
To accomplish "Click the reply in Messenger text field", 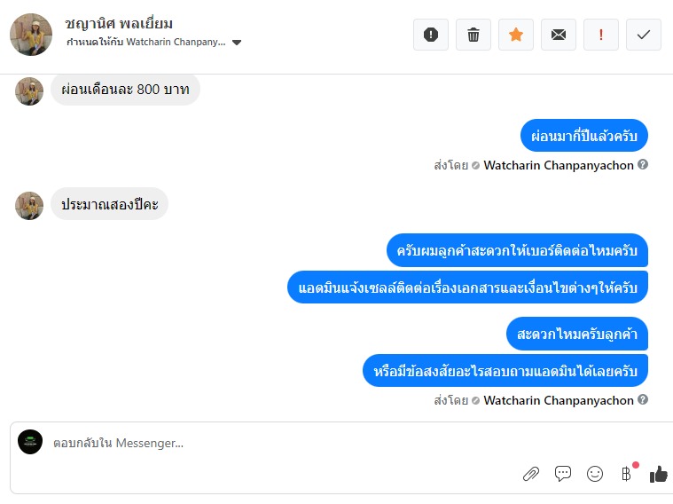I will coord(266,443).
